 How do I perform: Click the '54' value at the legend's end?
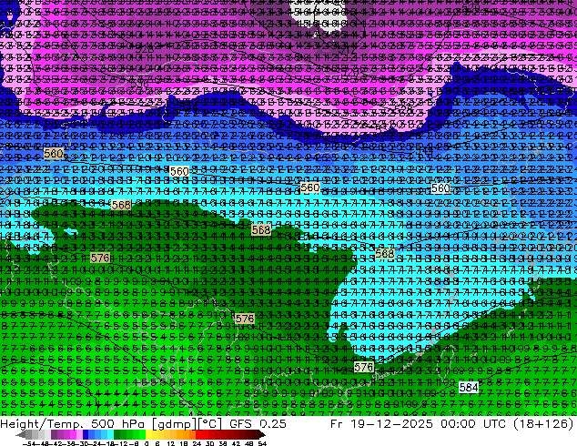click(x=262, y=444)
